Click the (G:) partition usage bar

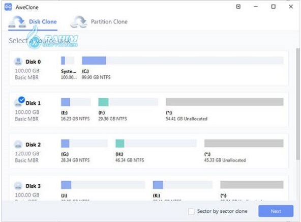click(84, 144)
